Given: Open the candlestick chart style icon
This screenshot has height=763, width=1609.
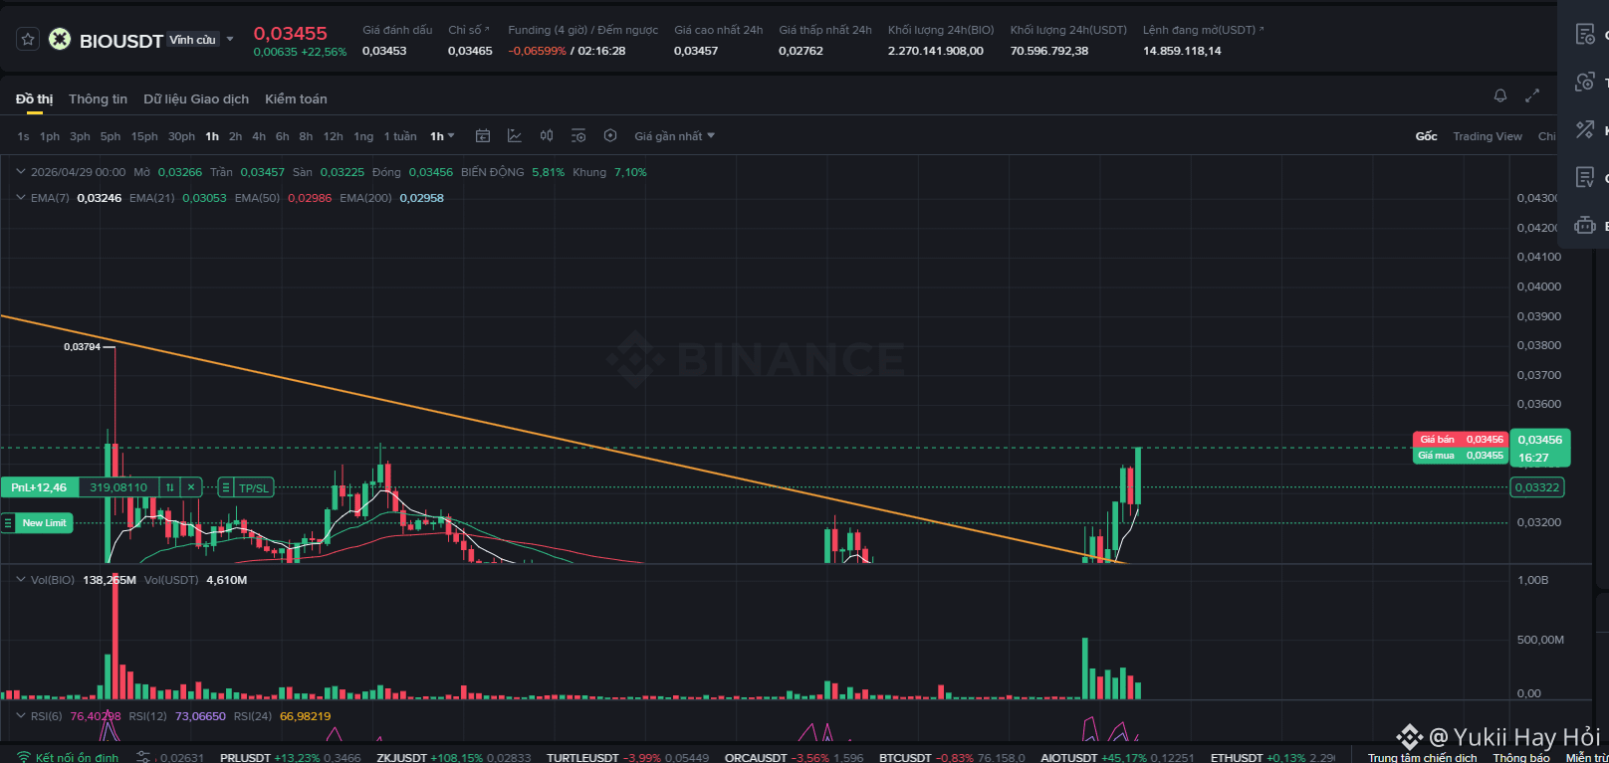Looking at the screenshot, I should [x=547, y=136].
